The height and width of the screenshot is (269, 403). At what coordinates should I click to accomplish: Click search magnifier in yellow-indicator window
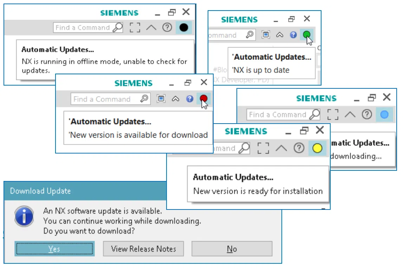(x=244, y=148)
